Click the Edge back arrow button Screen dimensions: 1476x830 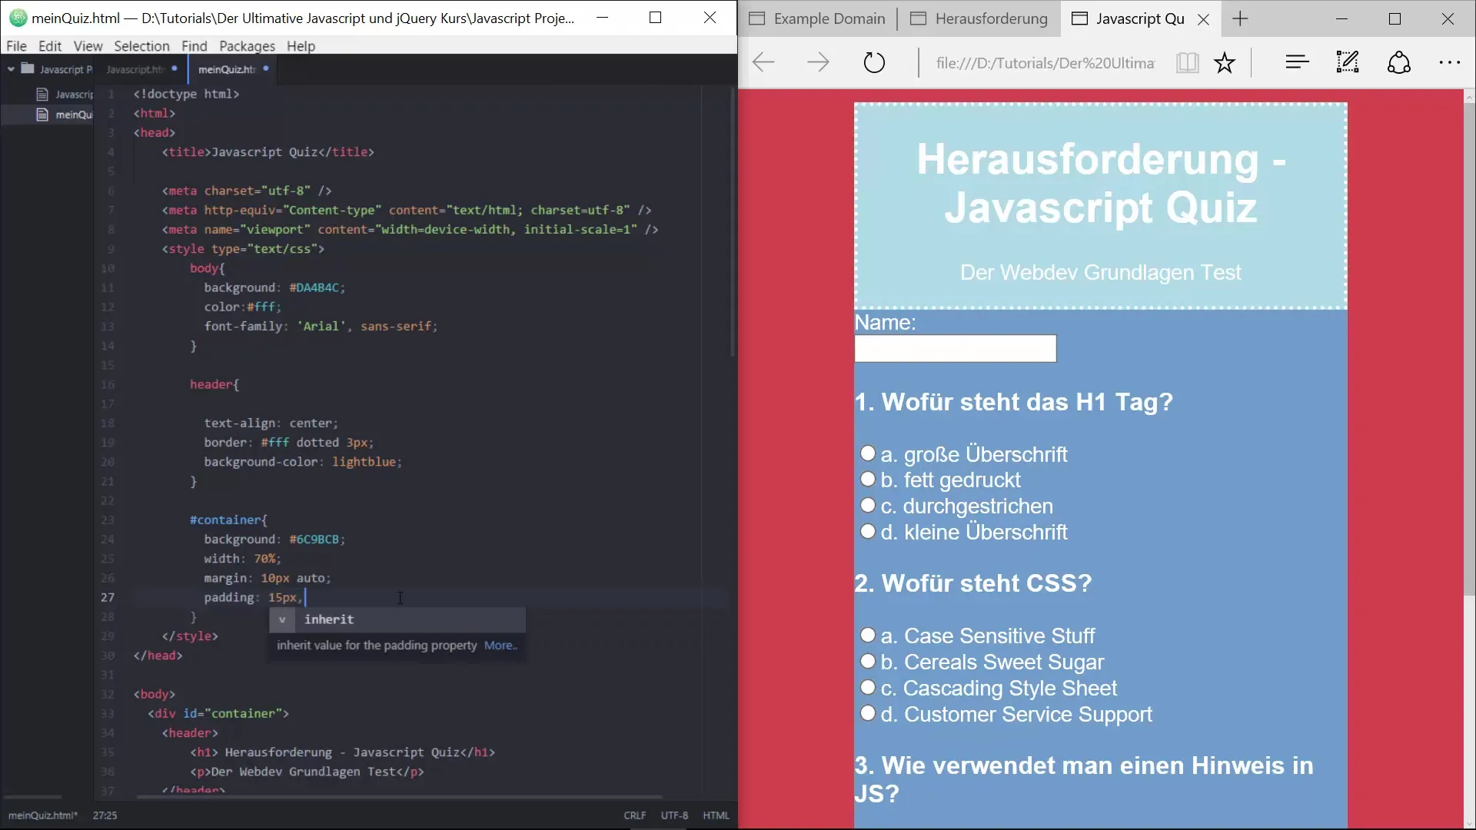pos(763,62)
